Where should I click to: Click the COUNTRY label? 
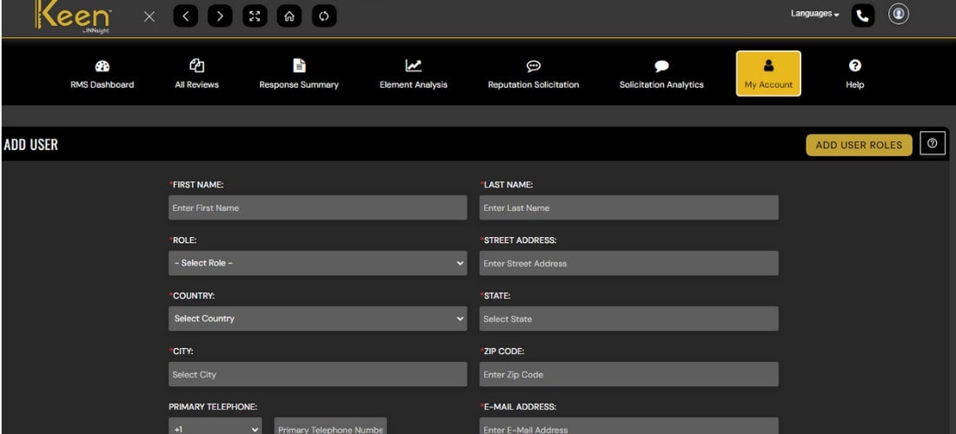(191, 296)
